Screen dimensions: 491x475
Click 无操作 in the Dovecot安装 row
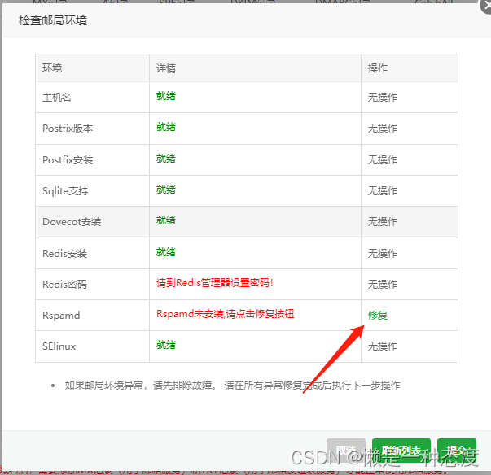pyautogui.click(x=383, y=222)
